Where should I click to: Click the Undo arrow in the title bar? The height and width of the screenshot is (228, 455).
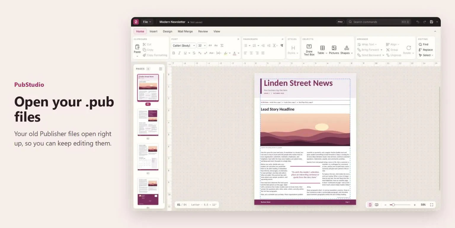click(418, 22)
